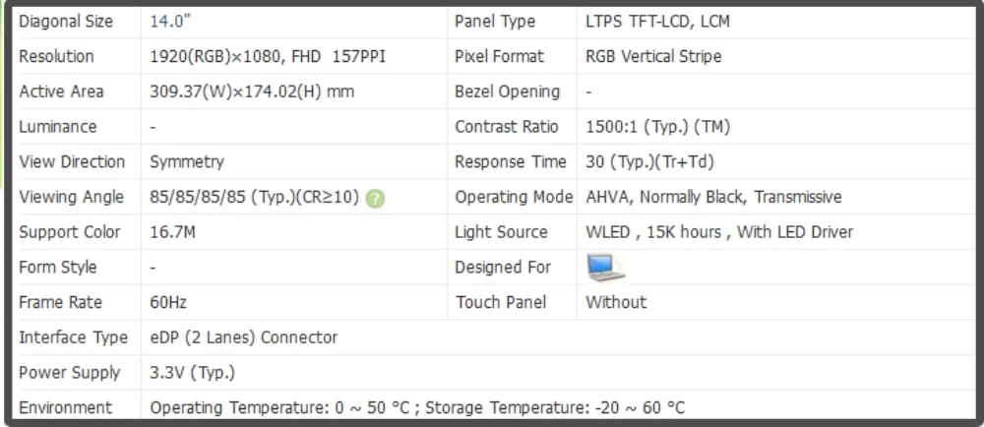Click the Without touch panel value
The height and width of the screenshot is (427, 984).
tap(616, 302)
